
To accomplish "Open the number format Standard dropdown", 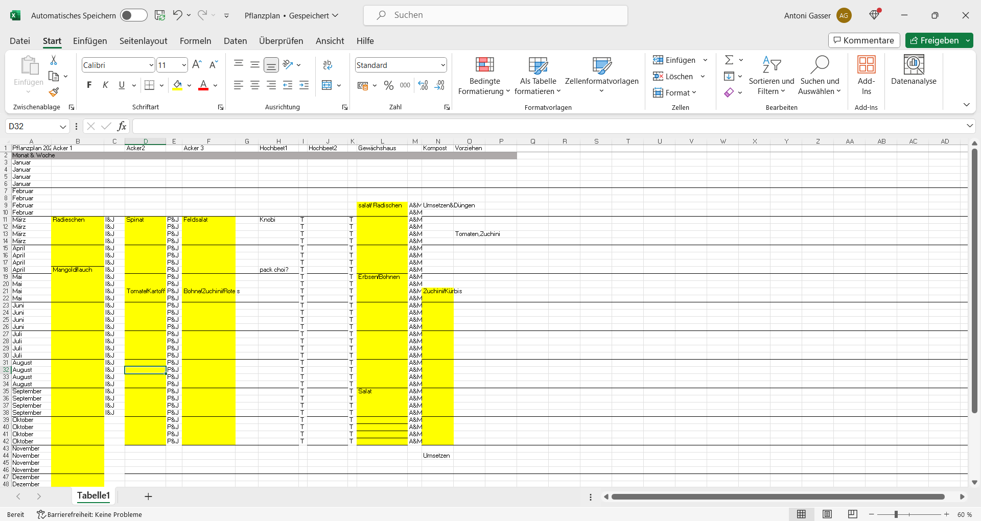I will [x=442, y=65].
